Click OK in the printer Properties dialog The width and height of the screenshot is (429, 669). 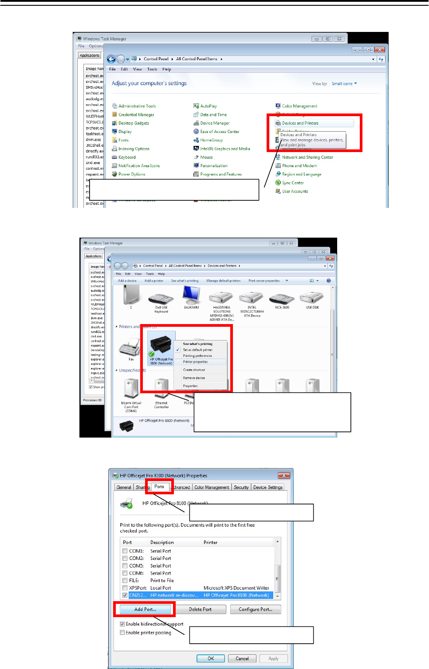[x=211, y=658]
